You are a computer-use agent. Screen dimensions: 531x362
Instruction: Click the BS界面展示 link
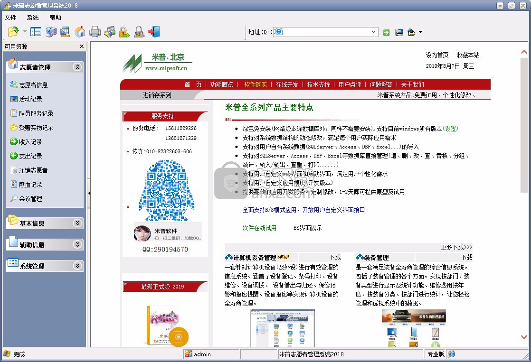(x=307, y=228)
